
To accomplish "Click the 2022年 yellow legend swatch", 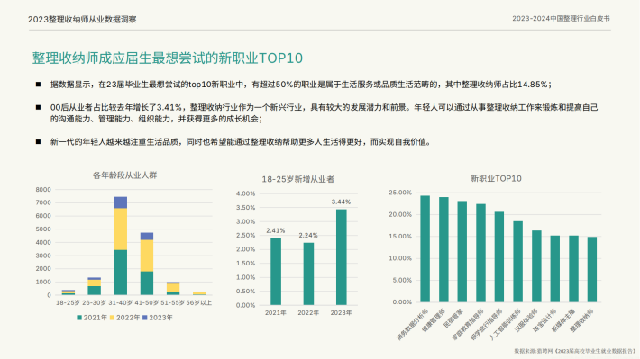I will [113, 318].
